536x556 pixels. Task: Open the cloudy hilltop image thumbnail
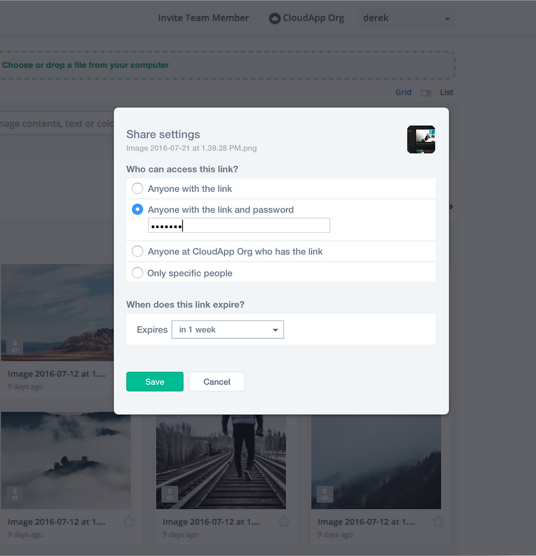coord(66,460)
